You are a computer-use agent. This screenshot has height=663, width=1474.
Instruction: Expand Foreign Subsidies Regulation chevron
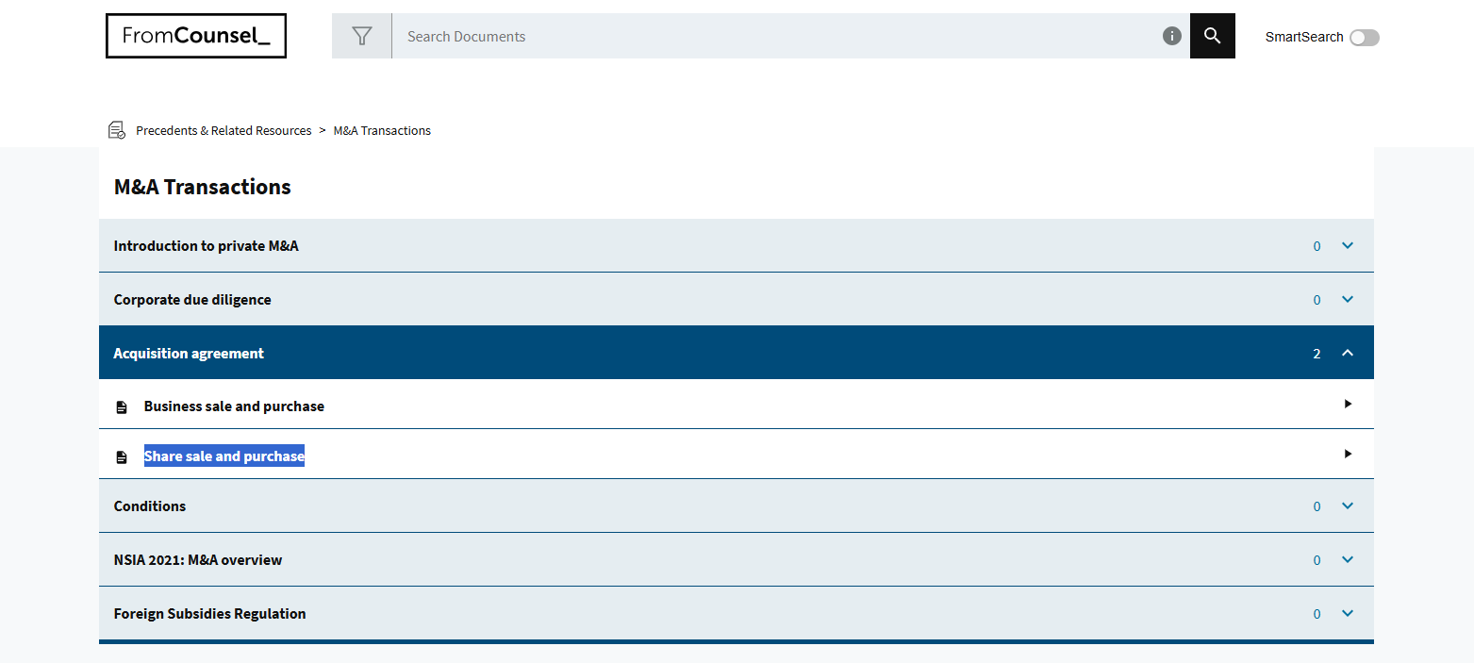[1348, 614]
